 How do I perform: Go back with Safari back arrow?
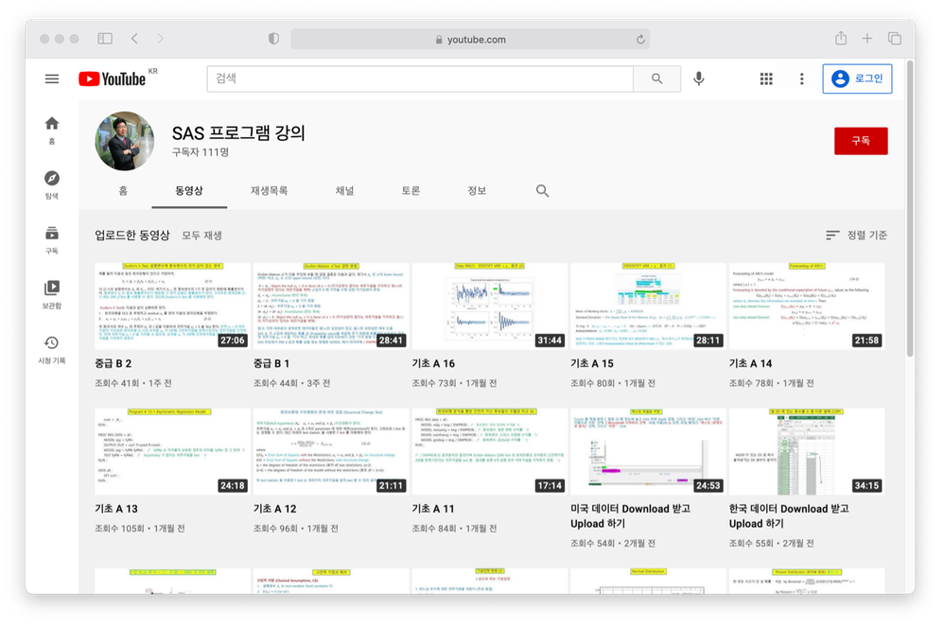click(135, 39)
